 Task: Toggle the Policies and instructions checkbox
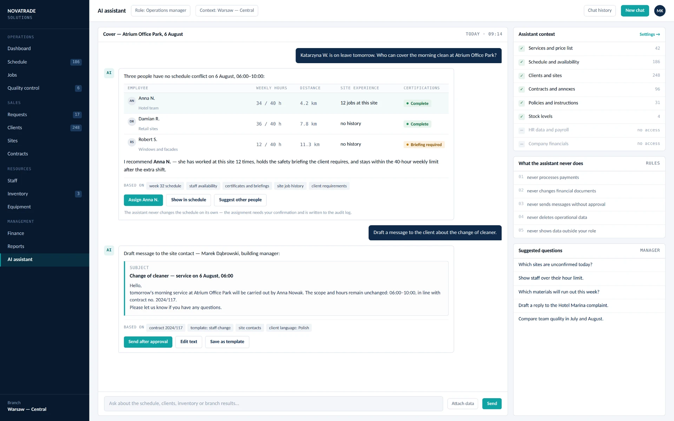pyautogui.click(x=522, y=103)
